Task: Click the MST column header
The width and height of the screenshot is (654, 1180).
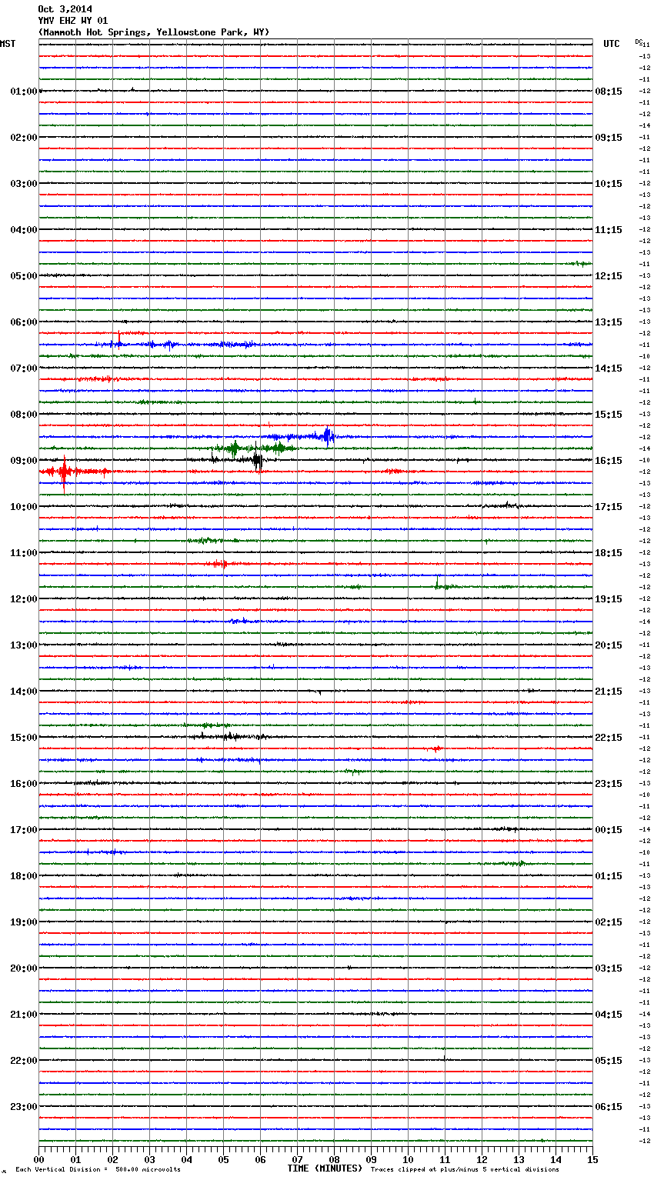Action: pyautogui.click(x=8, y=44)
